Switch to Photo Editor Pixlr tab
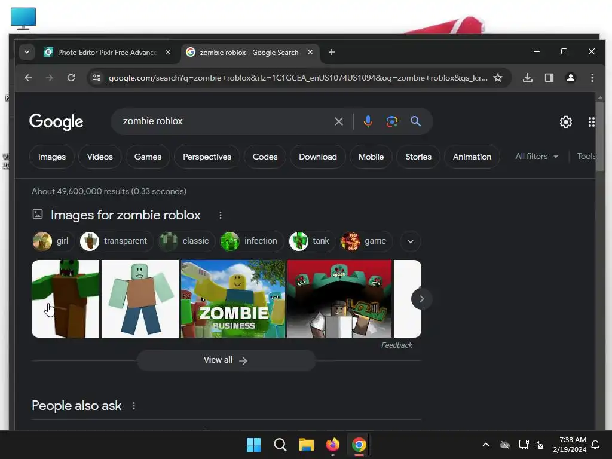The image size is (612, 459). tap(106, 53)
